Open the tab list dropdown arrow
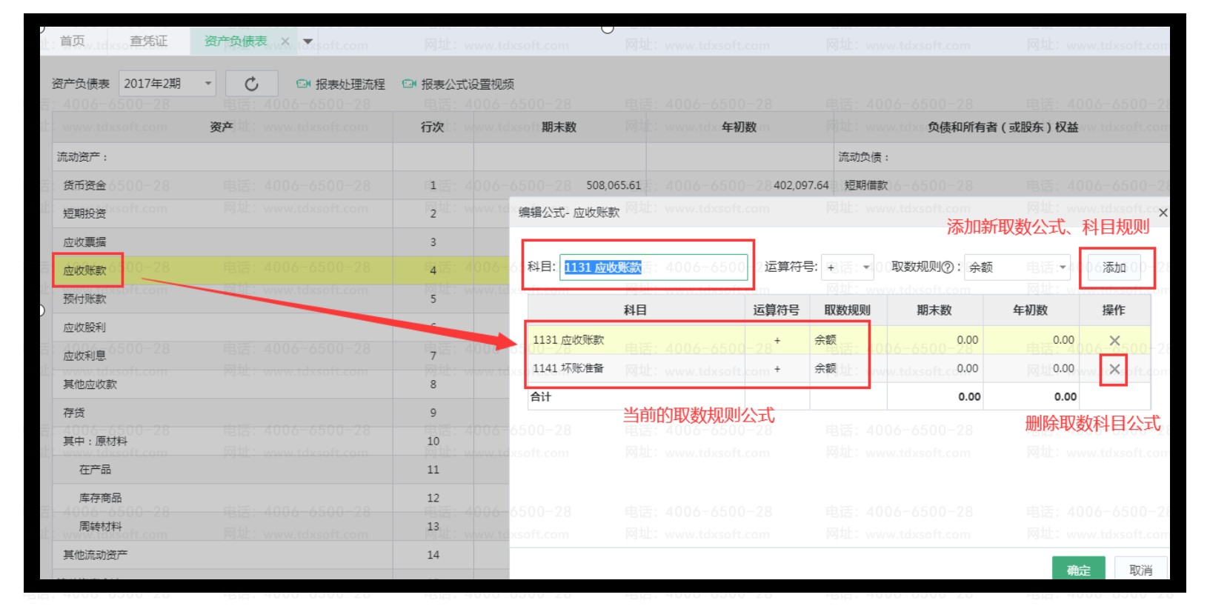The image size is (1210, 606). pos(308,41)
